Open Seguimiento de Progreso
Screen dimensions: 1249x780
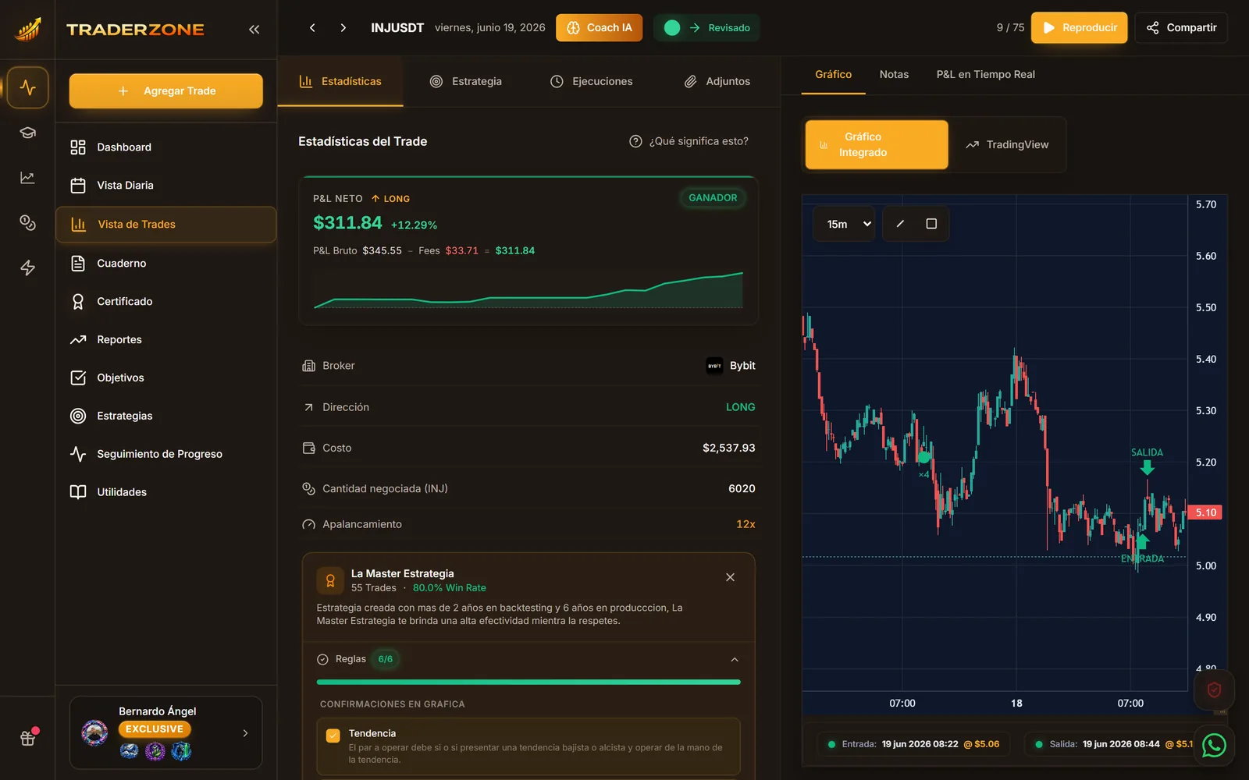[x=165, y=454]
